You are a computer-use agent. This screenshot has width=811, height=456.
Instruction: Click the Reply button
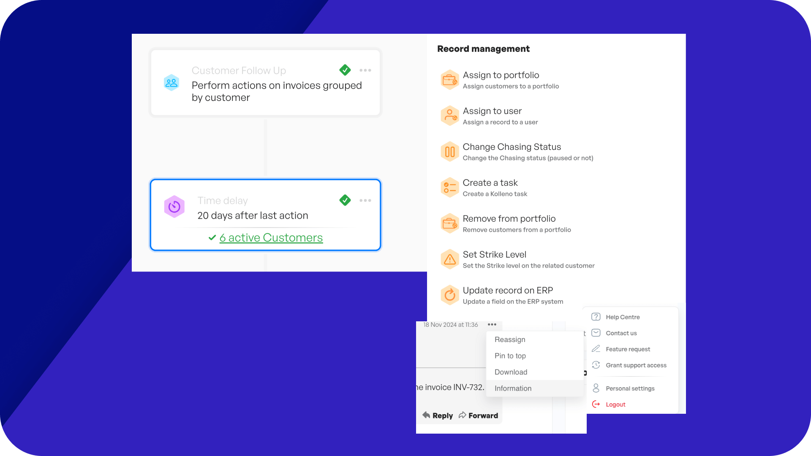click(x=438, y=415)
